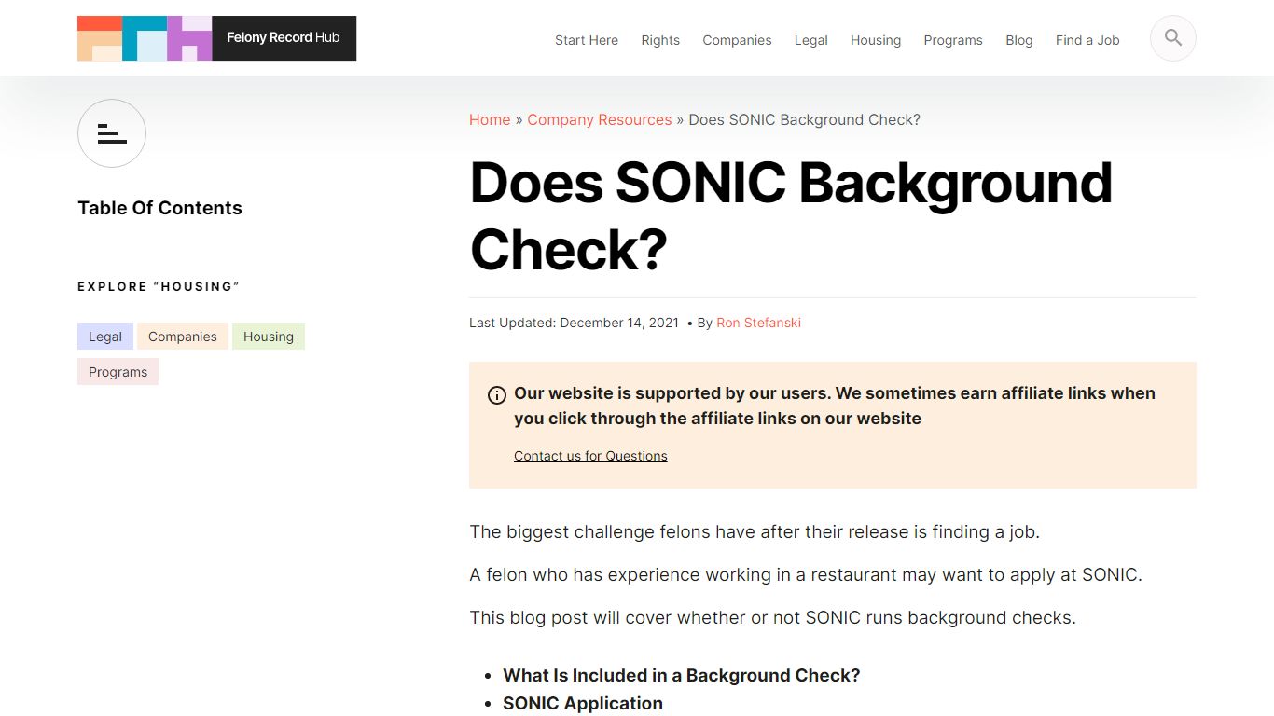Click the Last Updated: December 14, 2021 text
1274x716 pixels.
[x=574, y=323]
